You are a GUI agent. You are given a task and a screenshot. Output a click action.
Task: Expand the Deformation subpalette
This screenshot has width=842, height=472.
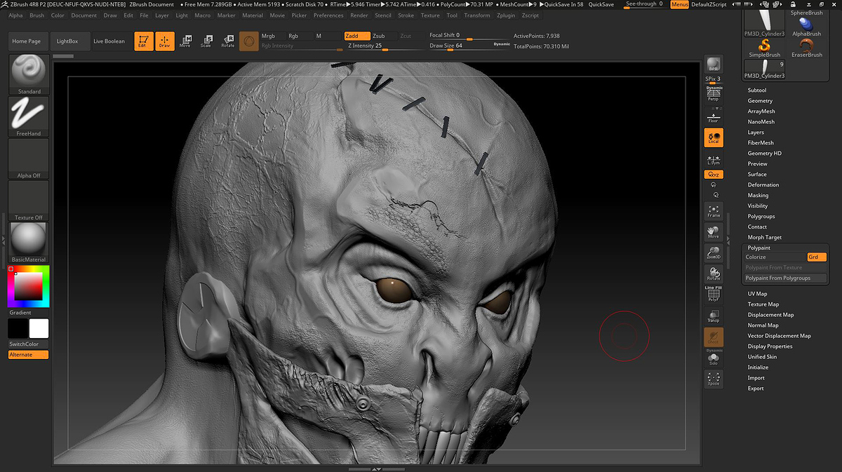[x=763, y=185]
